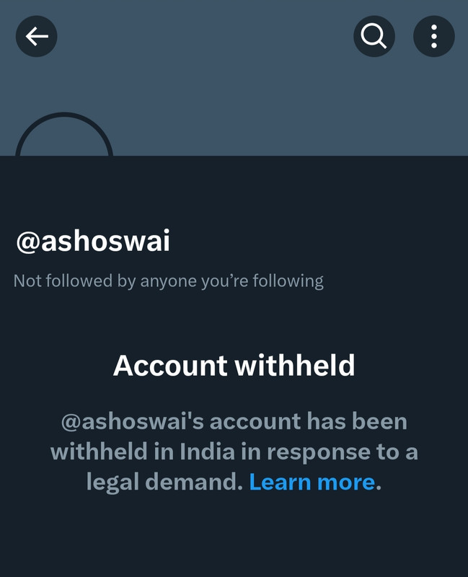Viewport: 468px width, 577px height.
Task: Click the 'withheld in India' text line
Action: point(143,452)
